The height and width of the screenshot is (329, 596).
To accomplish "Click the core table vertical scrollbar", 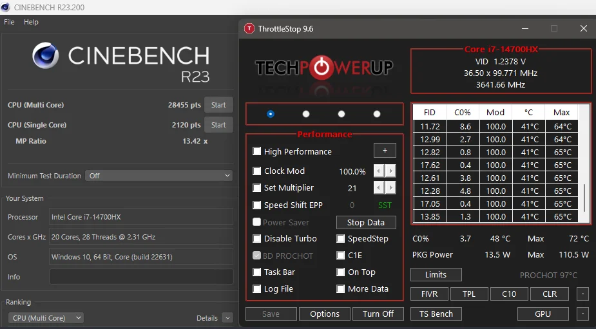I will [x=584, y=198].
